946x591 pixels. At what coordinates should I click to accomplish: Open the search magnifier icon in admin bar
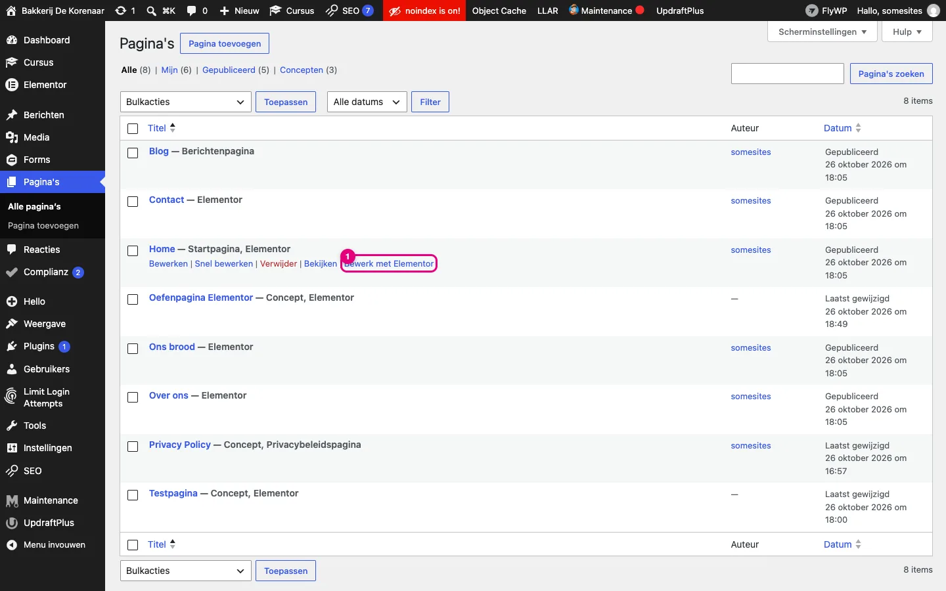click(x=151, y=11)
